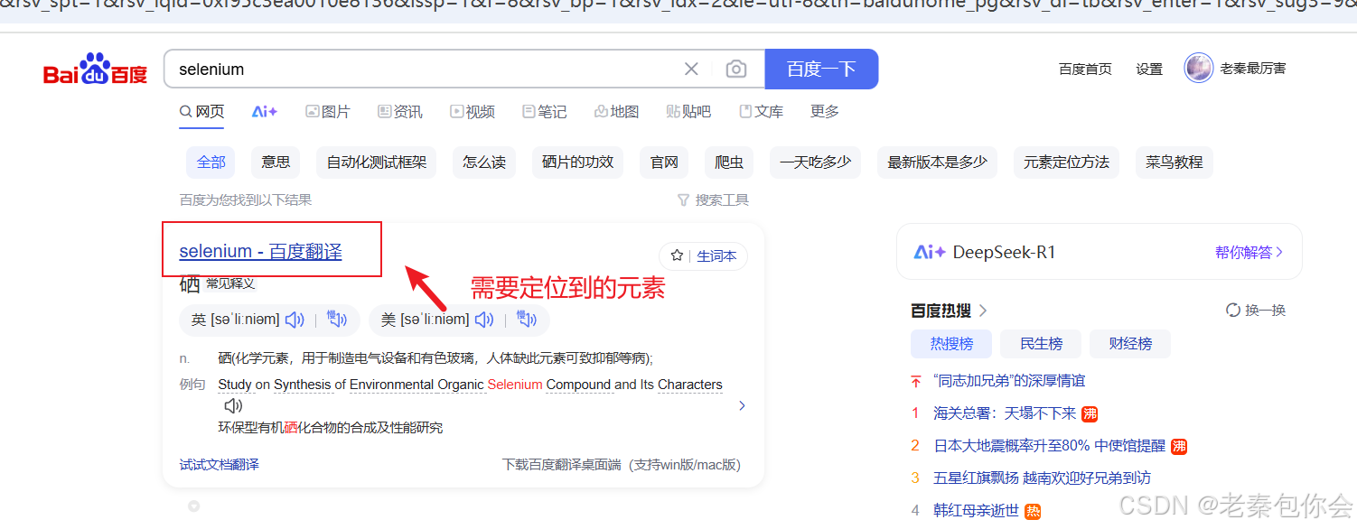Click the 换一换 refresh icon

[1233, 311]
